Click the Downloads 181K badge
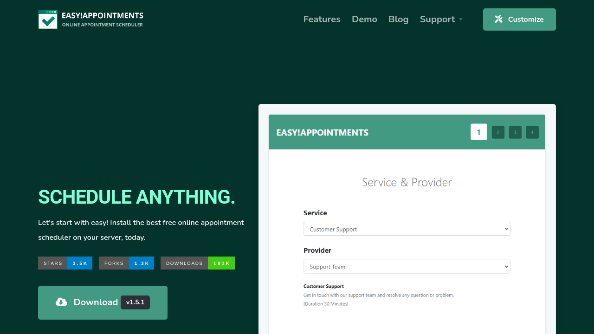 point(197,263)
